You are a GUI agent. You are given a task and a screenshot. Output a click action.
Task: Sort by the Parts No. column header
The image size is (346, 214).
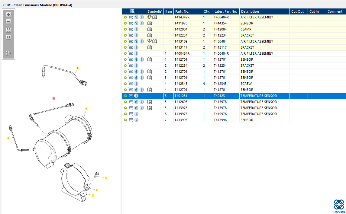point(182,11)
